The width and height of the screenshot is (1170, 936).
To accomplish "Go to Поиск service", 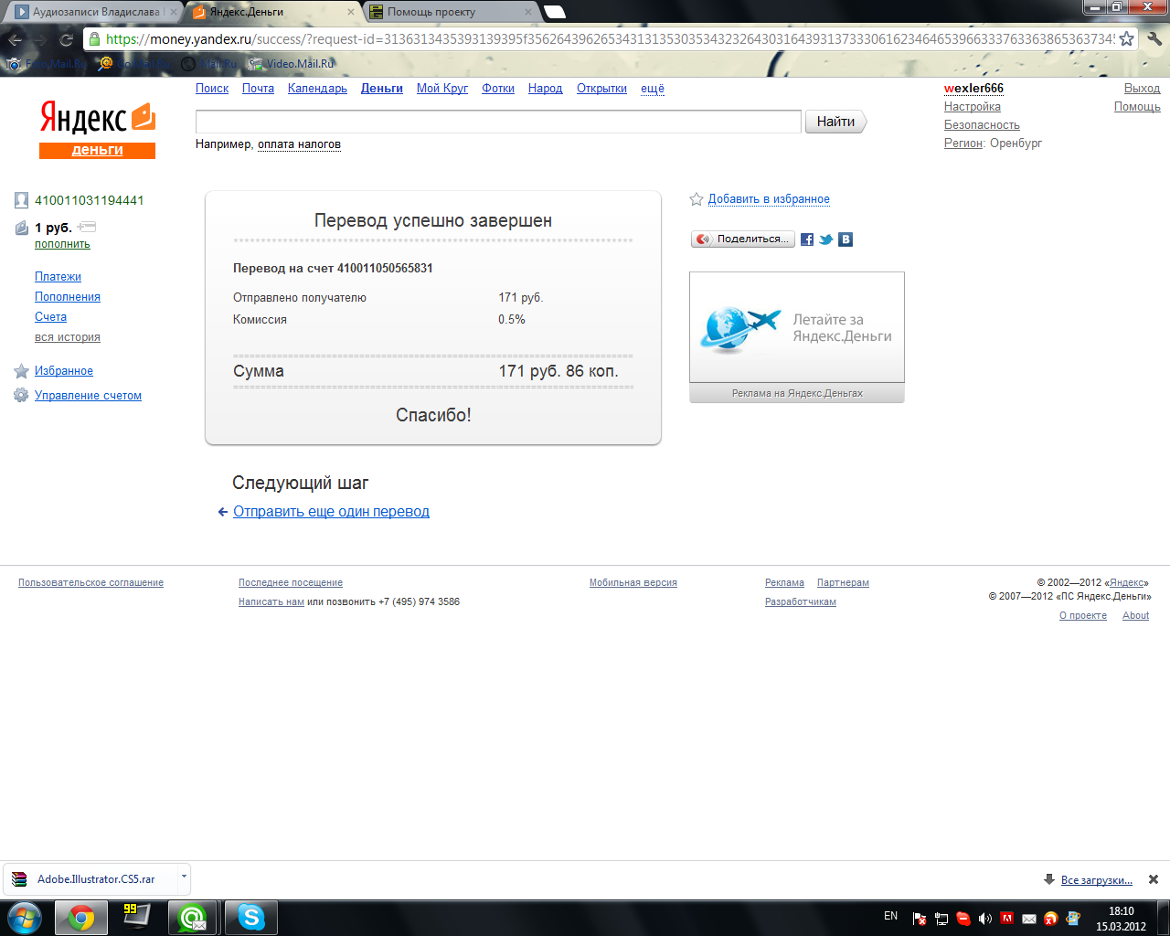I will (x=212, y=89).
